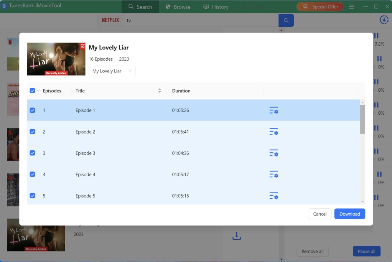This screenshot has width=392, height=262.
Task: Toggle the select-all Episodes checkbox
Action: (x=32, y=91)
